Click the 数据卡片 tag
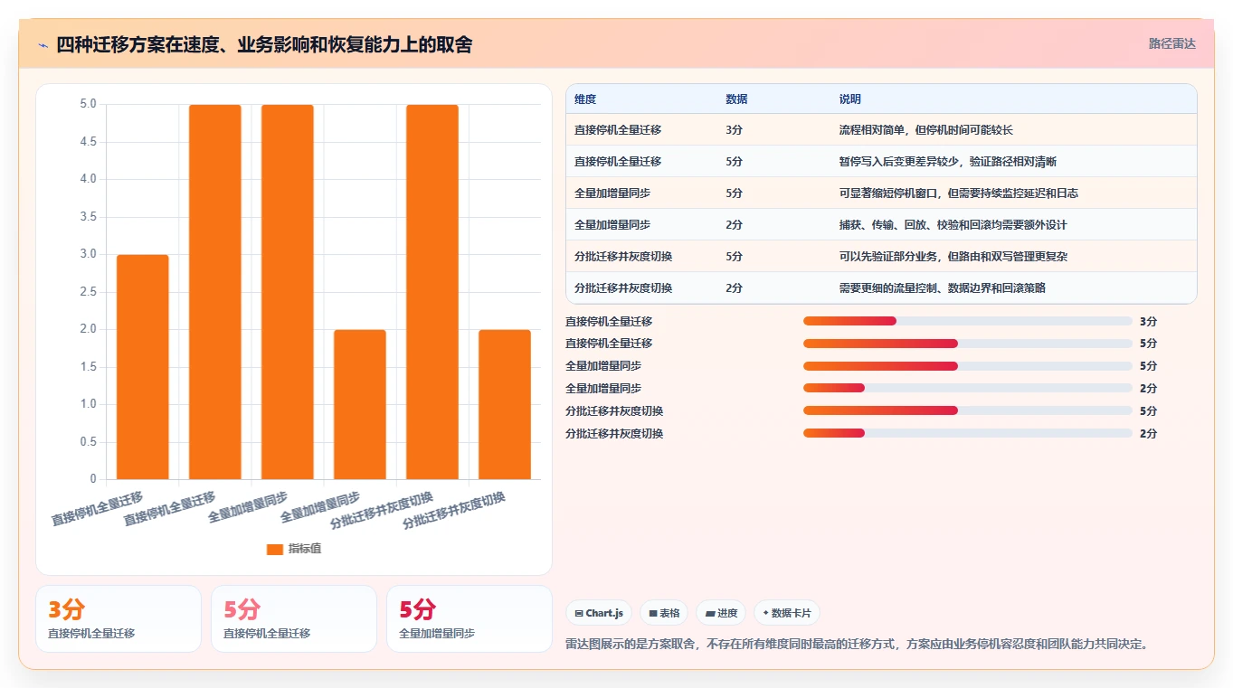1233x688 pixels. tap(787, 613)
